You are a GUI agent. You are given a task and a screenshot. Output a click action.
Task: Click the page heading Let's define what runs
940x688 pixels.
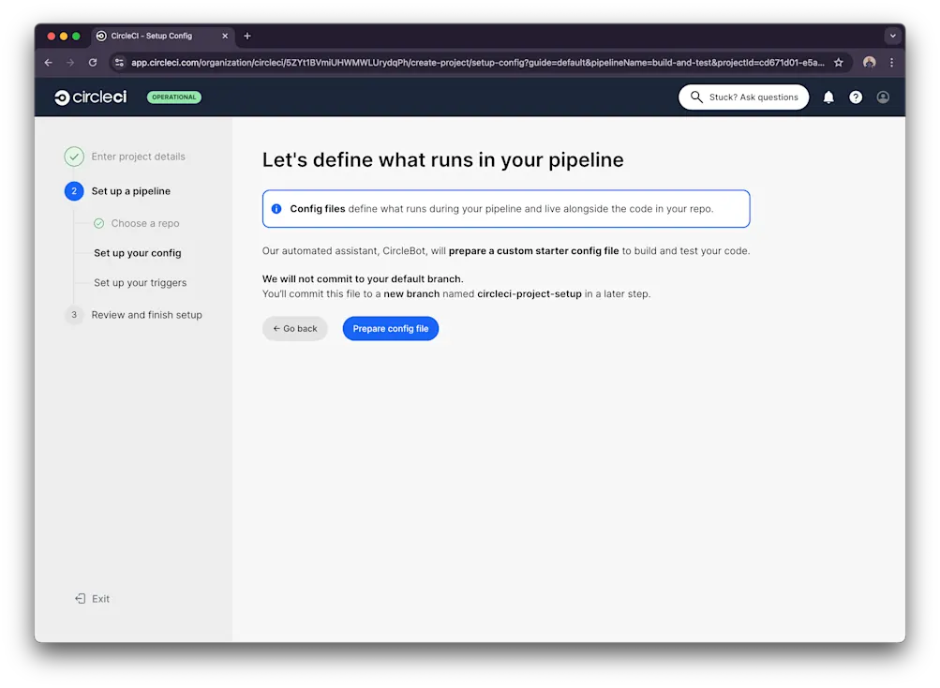(x=442, y=159)
